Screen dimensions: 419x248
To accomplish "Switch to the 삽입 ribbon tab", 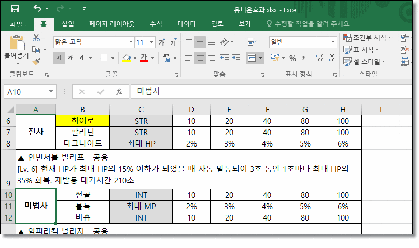I will [68, 24].
